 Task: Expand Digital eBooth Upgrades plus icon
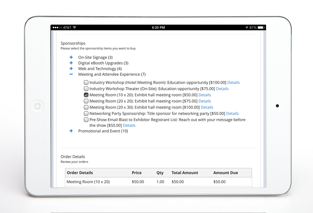(71, 63)
